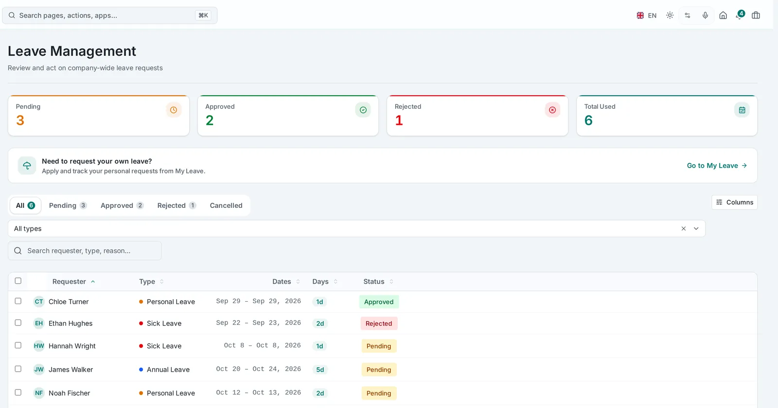Click James Walker's Pending status badge
The width and height of the screenshot is (778, 408).
coord(379,370)
